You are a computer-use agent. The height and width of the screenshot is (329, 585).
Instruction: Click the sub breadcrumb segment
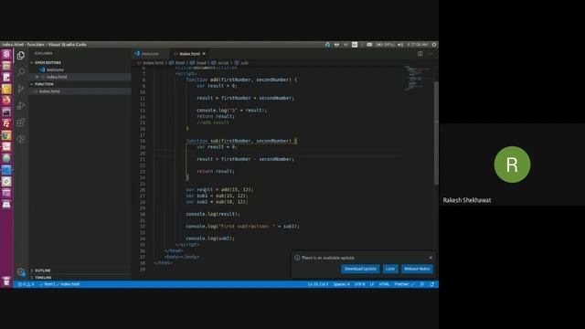(241, 63)
